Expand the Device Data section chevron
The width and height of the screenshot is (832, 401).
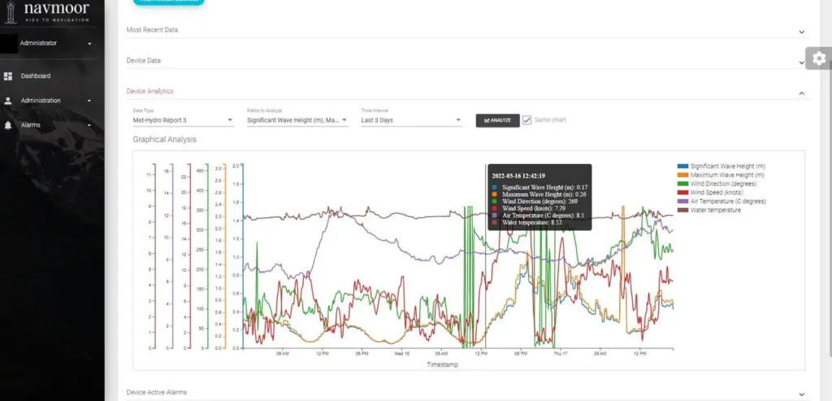pos(801,63)
